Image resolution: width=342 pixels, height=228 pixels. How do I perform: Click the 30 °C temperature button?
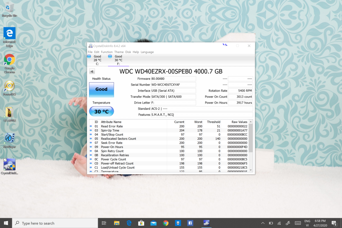point(102,112)
